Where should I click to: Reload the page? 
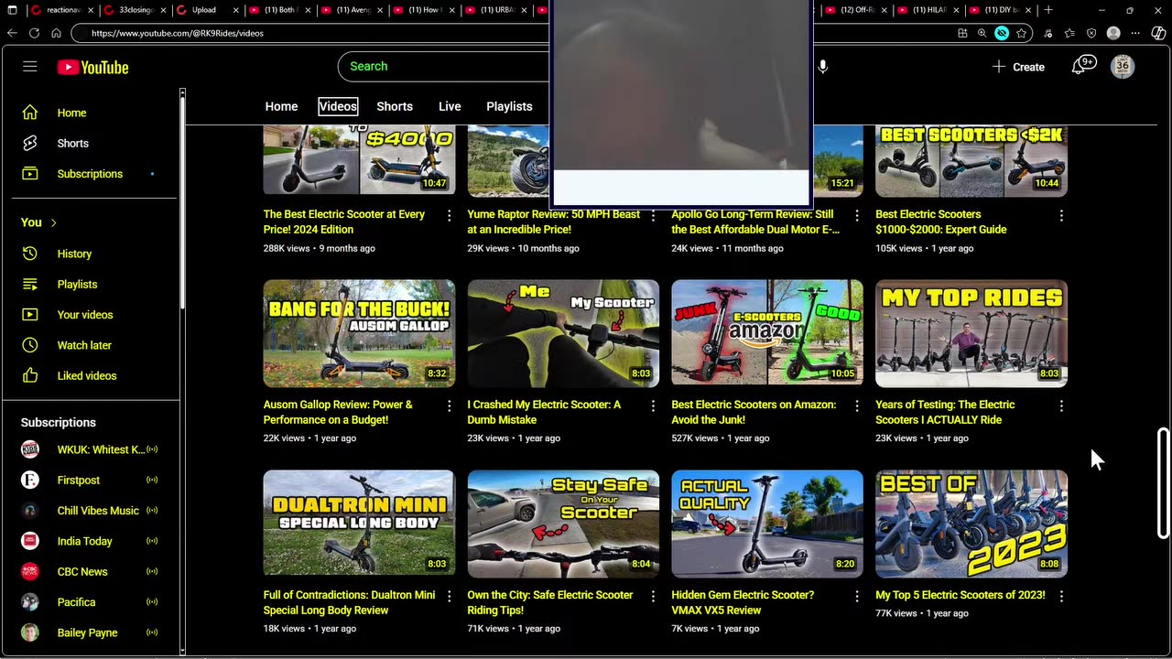tap(34, 33)
